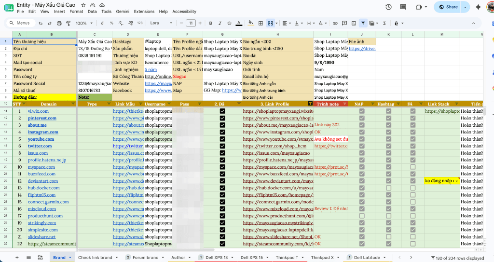Toggle bold formatting

coord(210,23)
